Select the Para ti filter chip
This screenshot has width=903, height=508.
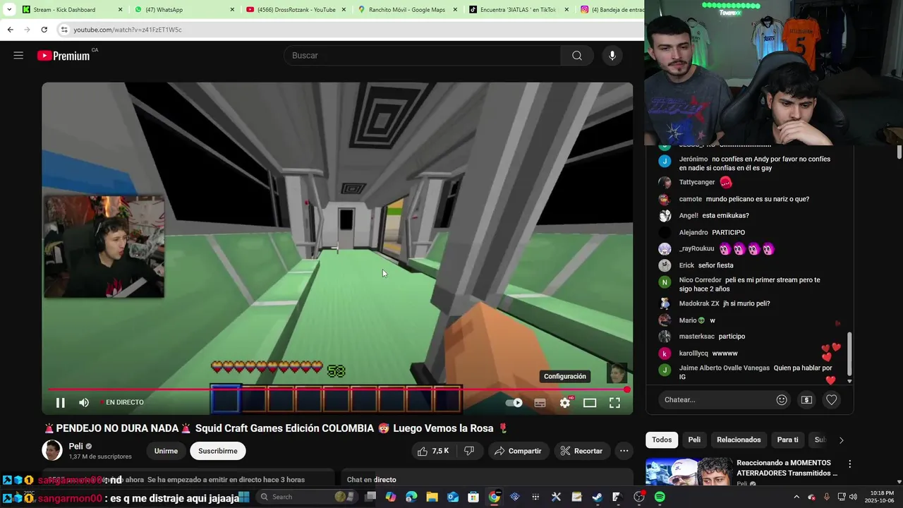tap(787, 440)
